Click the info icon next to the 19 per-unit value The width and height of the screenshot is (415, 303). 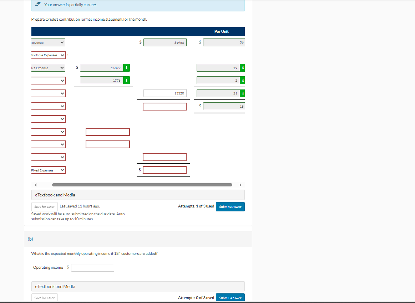243,67
